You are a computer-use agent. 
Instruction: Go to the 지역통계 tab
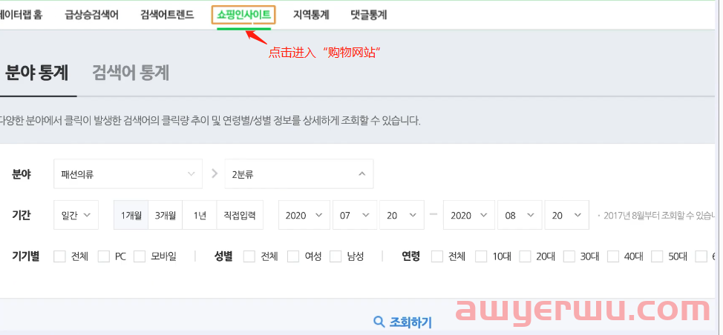311,15
